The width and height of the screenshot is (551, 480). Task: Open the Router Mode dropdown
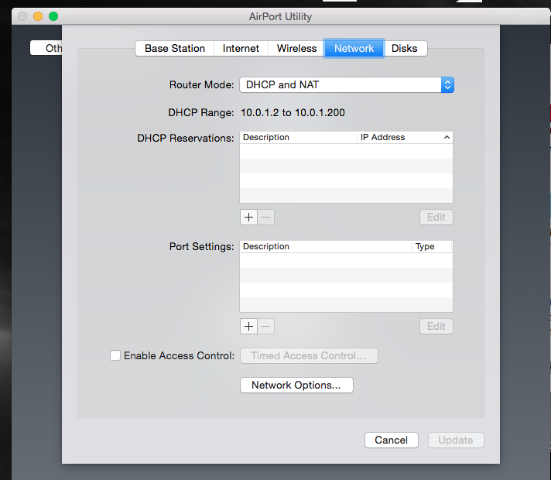pyautogui.click(x=347, y=84)
